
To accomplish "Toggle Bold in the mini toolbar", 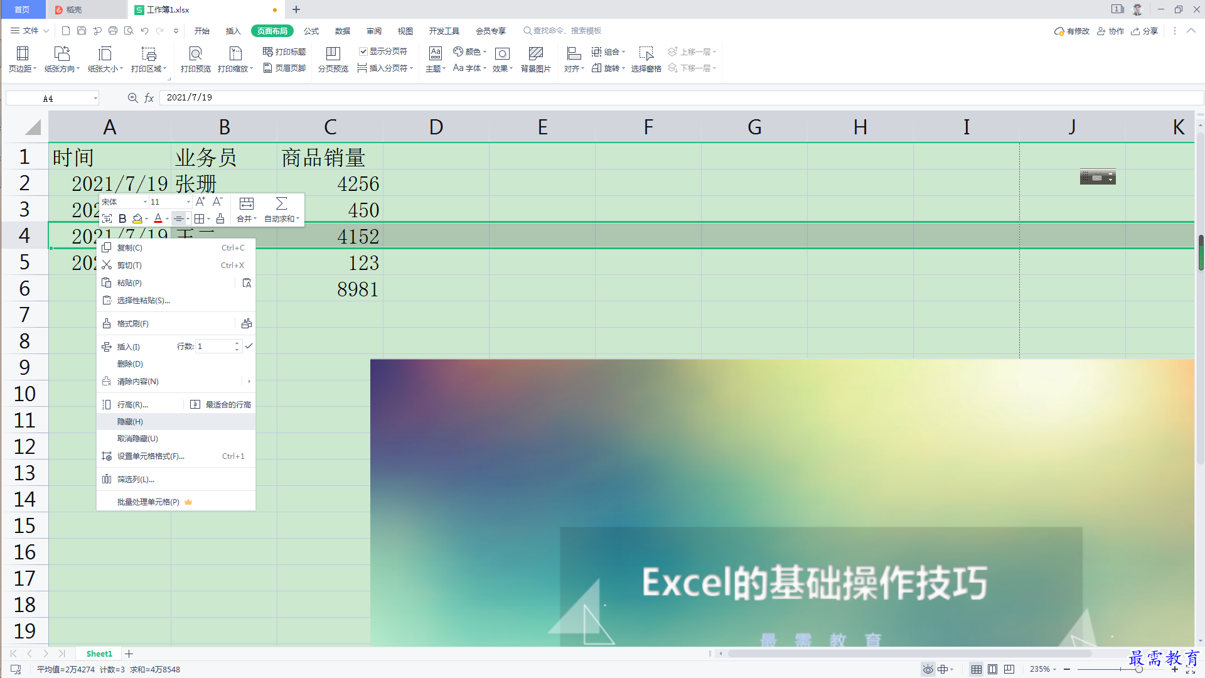I will click(122, 218).
